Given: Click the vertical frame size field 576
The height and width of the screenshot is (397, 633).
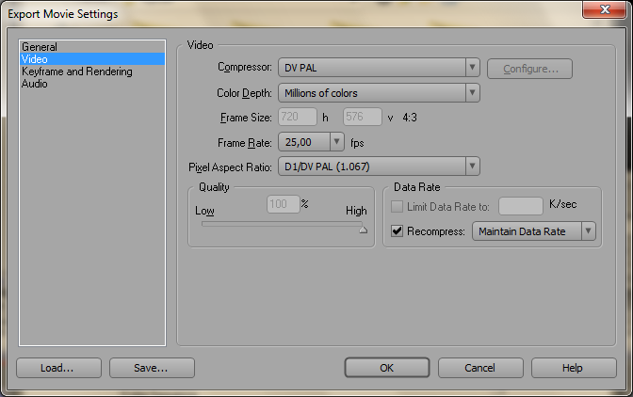Looking at the screenshot, I should pos(362,117).
